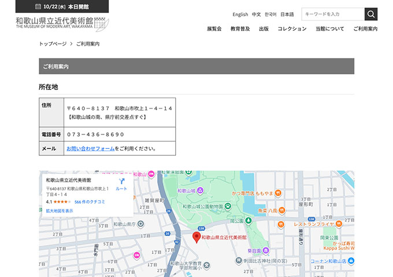Click the castle park zoo marker
Screen dimensions: 393x277
tap(228, 206)
